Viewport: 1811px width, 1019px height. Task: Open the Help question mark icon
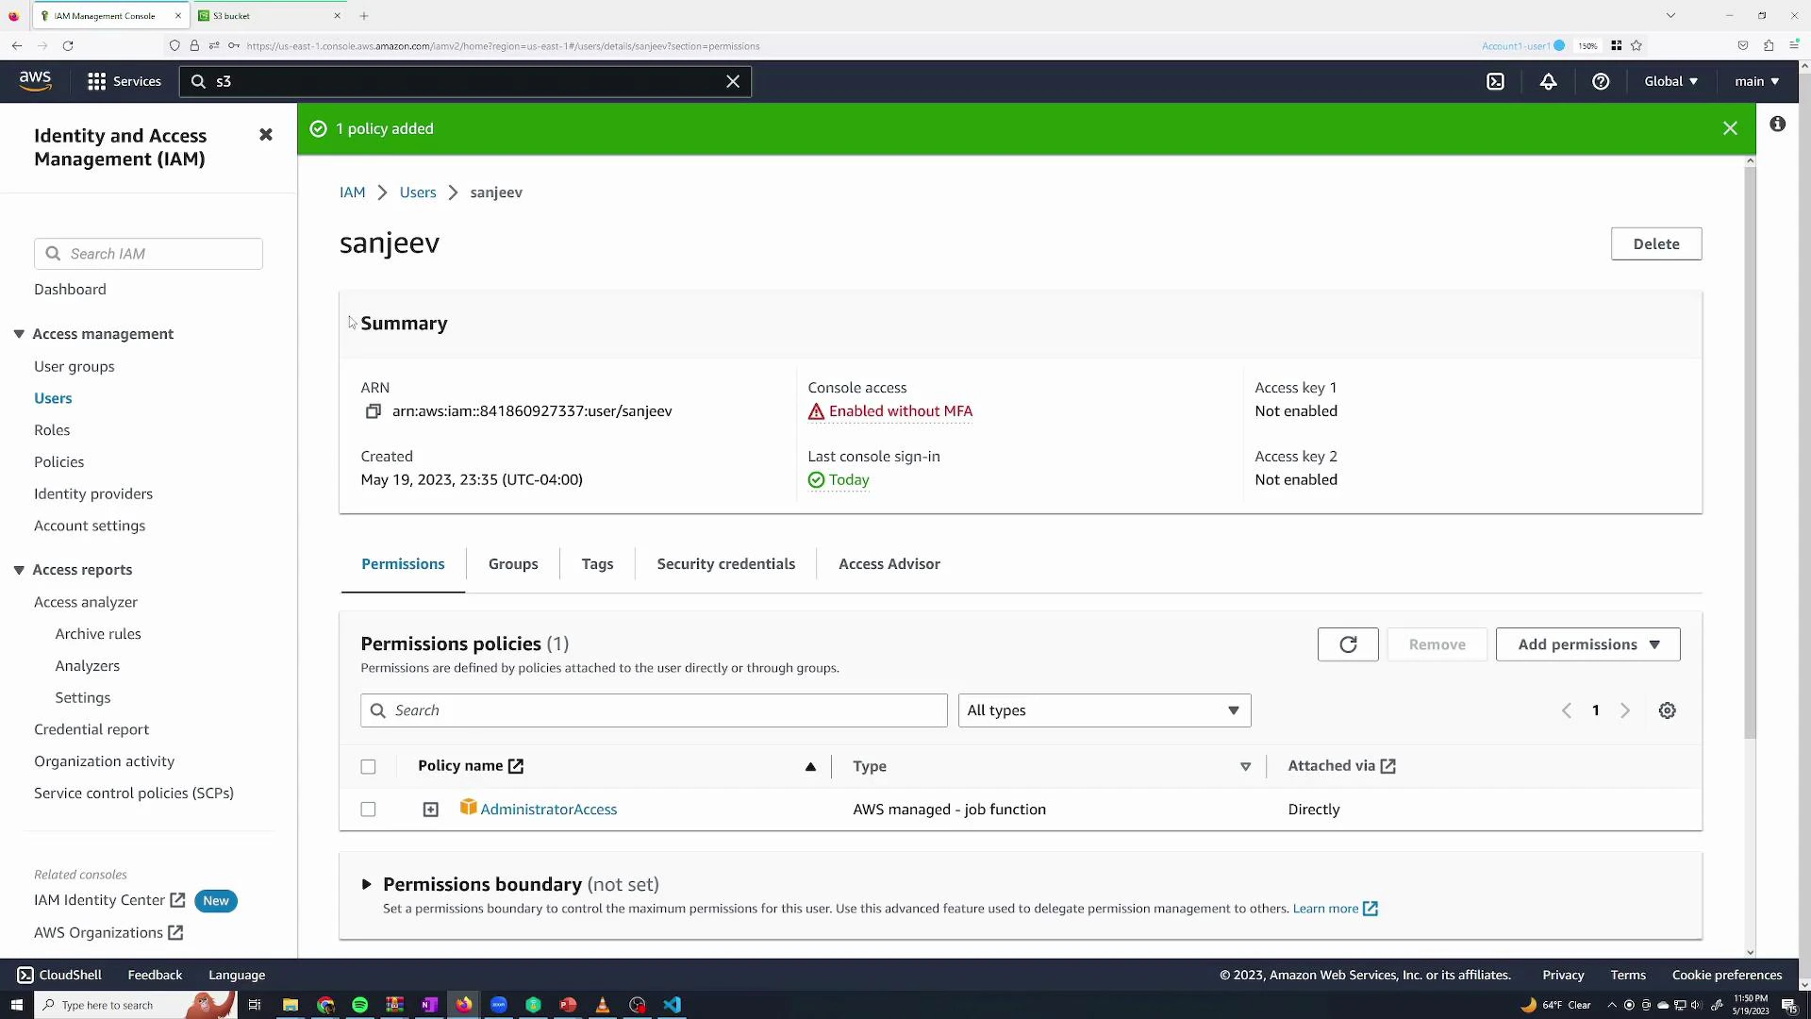(x=1601, y=81)
